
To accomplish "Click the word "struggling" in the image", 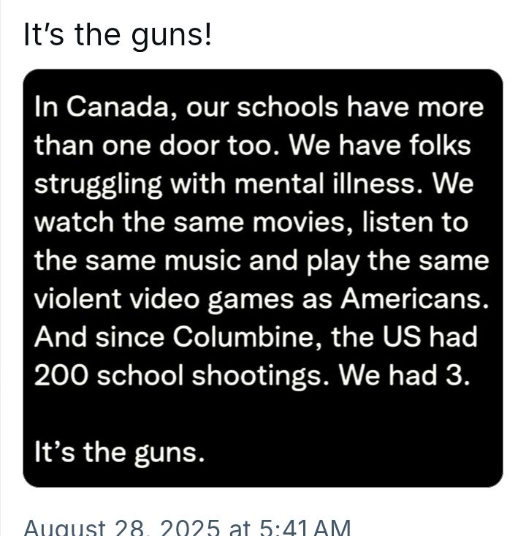I will [x=98, y=185].
